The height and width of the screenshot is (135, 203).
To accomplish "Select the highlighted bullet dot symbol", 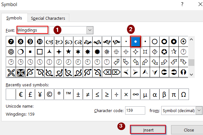I will tap(136, 41).
